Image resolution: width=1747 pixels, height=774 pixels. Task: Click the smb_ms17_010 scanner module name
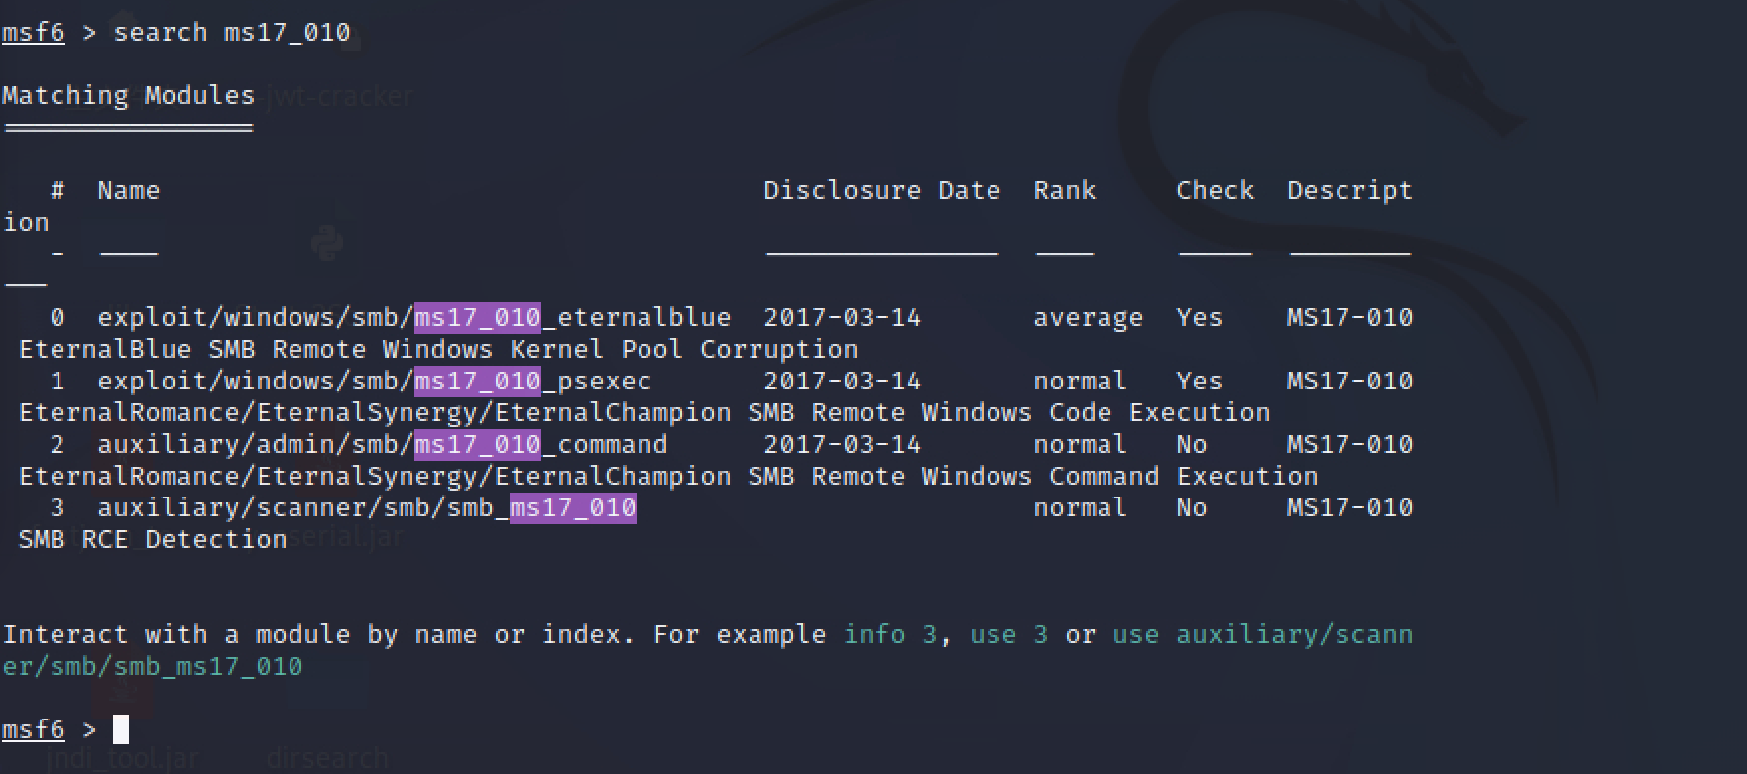pos(366,508)
